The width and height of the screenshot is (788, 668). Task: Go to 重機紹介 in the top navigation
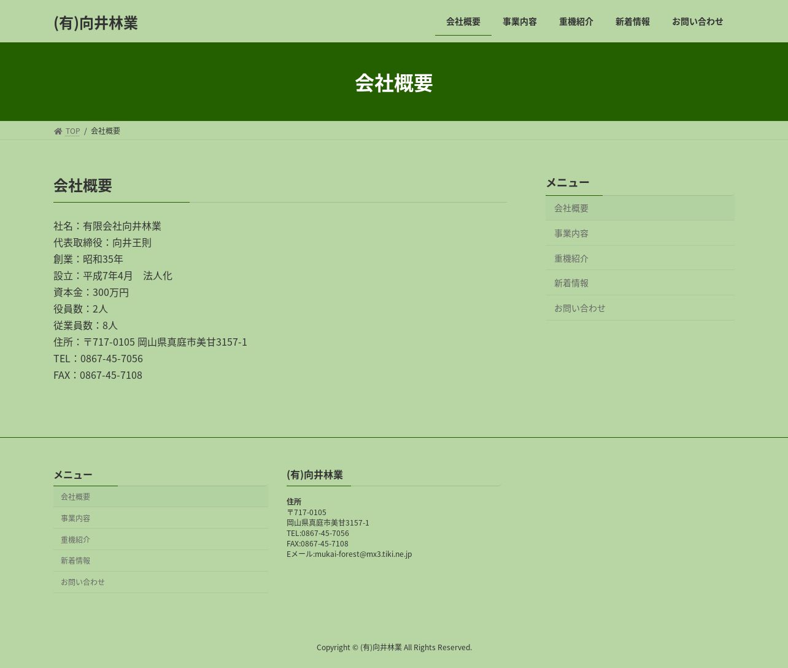click(576, 21)
